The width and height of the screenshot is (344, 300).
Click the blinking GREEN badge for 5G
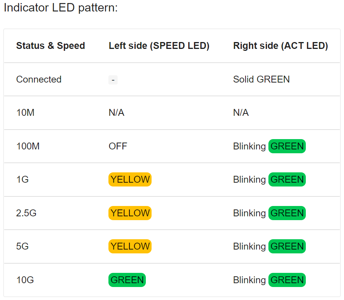tap(287, 246)
